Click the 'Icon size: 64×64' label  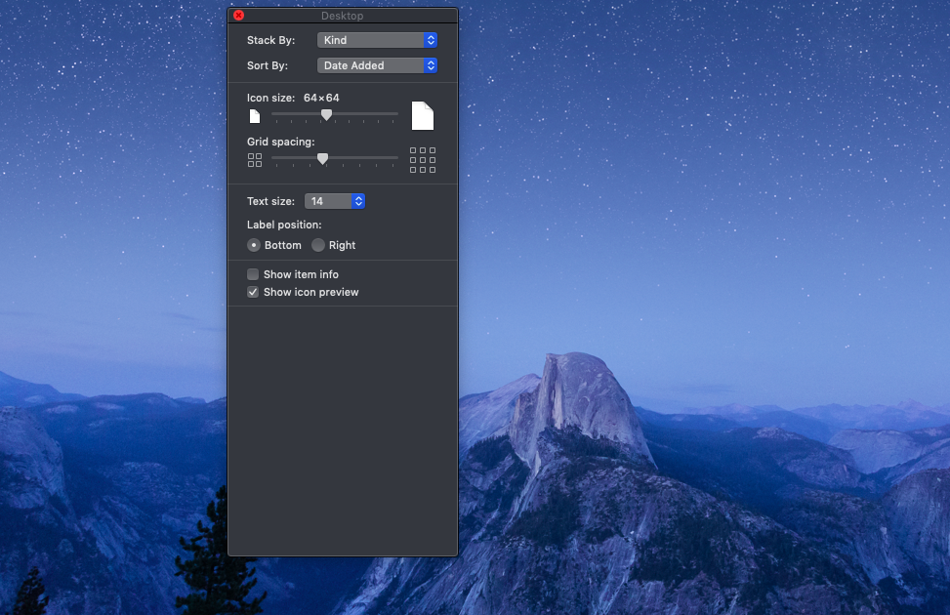[x=293, y=98]
